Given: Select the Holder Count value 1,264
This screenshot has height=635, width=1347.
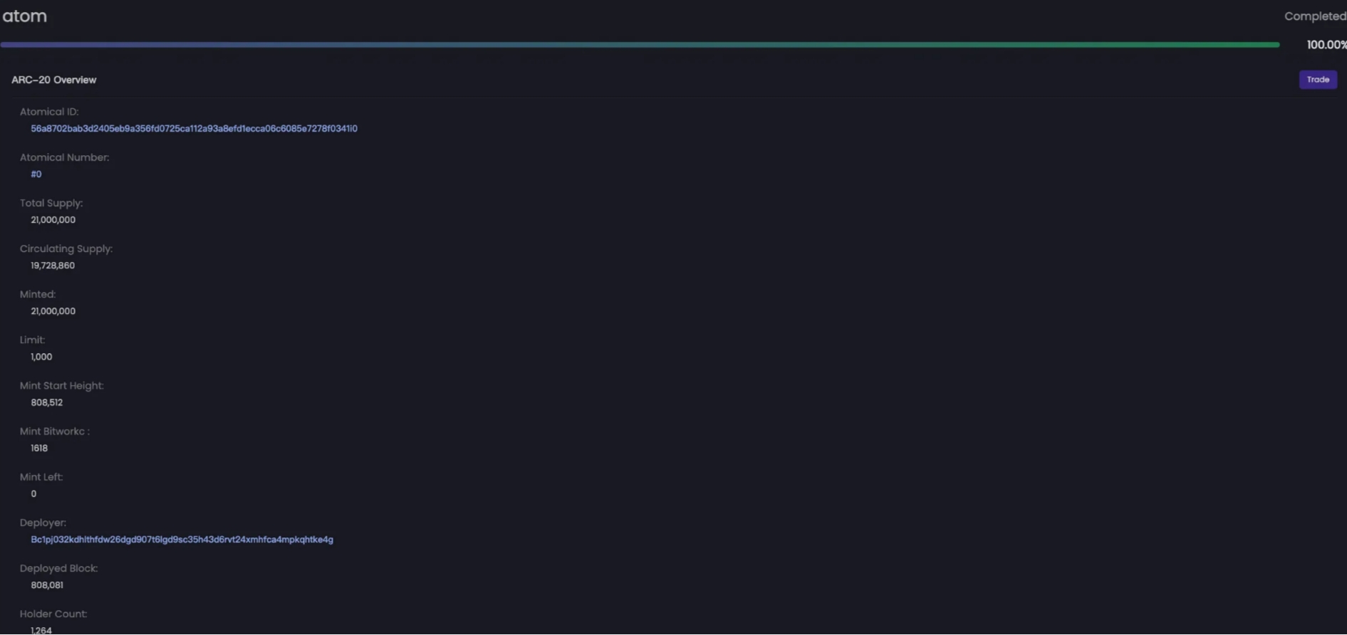Looking at the screenshot, I should coord(41,630).
